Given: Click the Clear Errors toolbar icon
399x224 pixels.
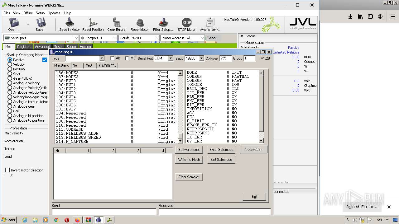Looking at the screenshot, I should [116, 24].
